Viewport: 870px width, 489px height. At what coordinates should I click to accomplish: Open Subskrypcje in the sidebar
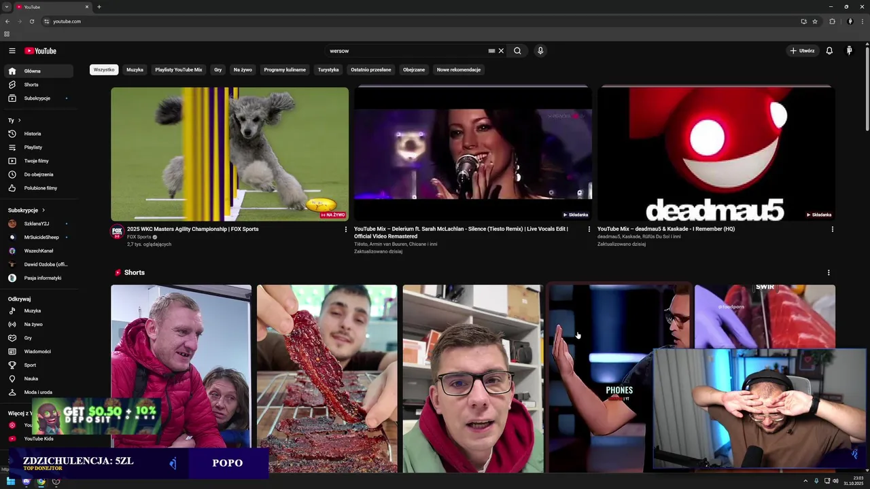[x=39, y=98]
